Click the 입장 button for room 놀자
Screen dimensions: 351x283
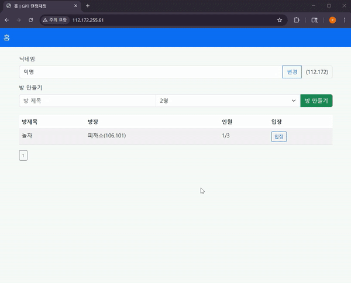point(279,137)
